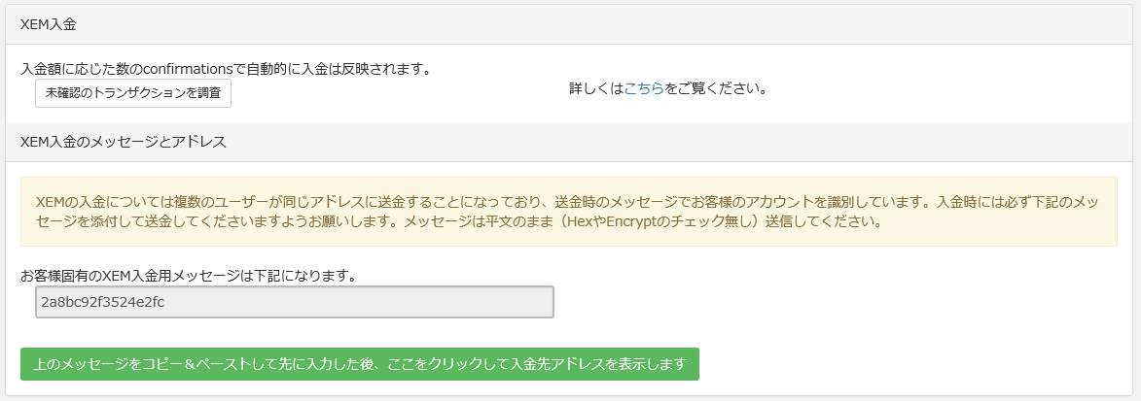Focus the XEM deposit message field
The image size is (1141, 401).
294,302
